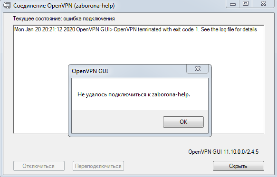Close the OpenVPN GUI error dialog with X
277x177 pixels.
[198, 69]
